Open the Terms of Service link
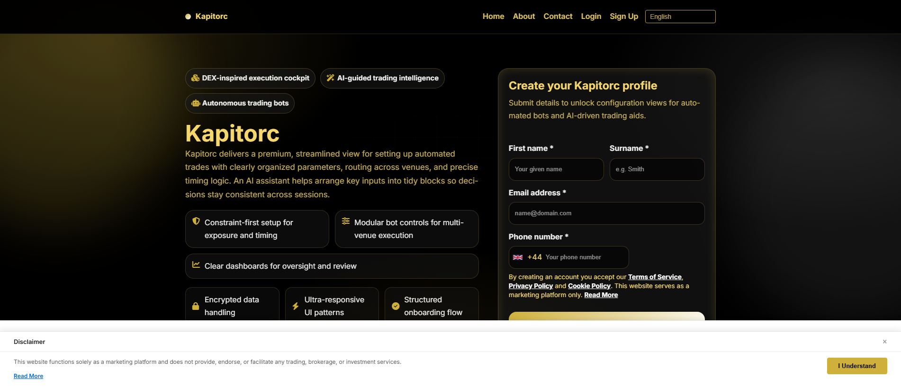Viewport: 901px width, 387px height. pos(655,277)
